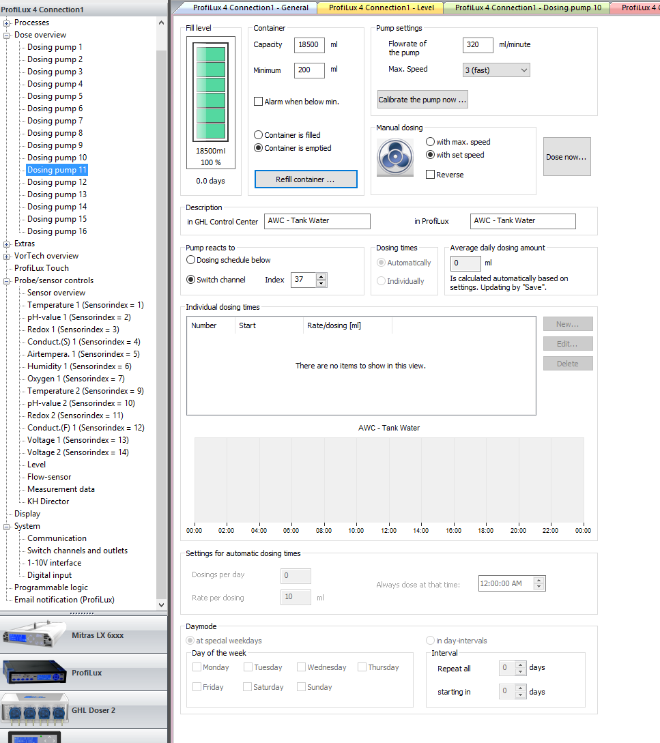Click the tree scrollbar down arrow

(x=161, y=604)
